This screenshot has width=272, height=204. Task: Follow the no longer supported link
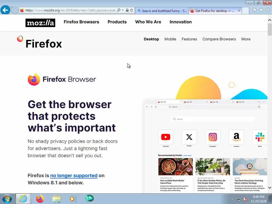[x=74, y=176]
